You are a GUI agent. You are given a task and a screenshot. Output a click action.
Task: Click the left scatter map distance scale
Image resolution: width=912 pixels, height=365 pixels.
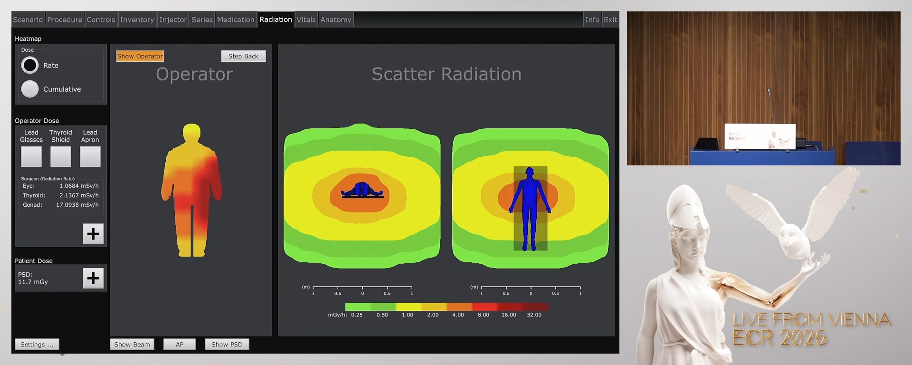click(x=357, y=290)
